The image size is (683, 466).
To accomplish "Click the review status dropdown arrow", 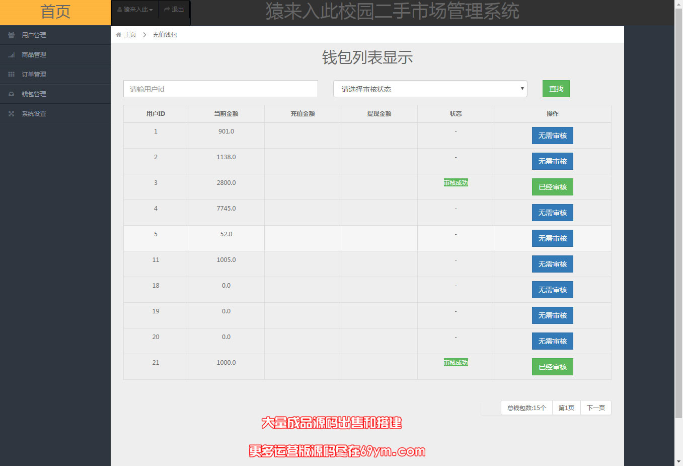I will pos(522,89).
